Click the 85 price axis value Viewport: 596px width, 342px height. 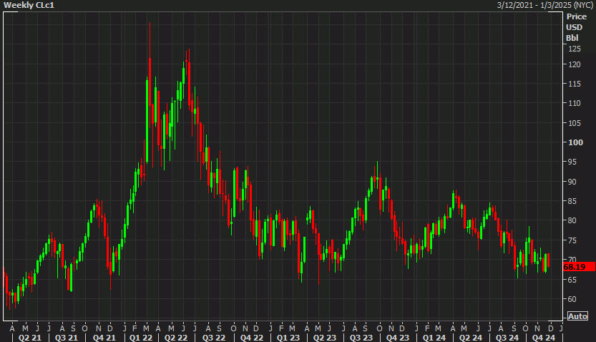pos(572,201)
